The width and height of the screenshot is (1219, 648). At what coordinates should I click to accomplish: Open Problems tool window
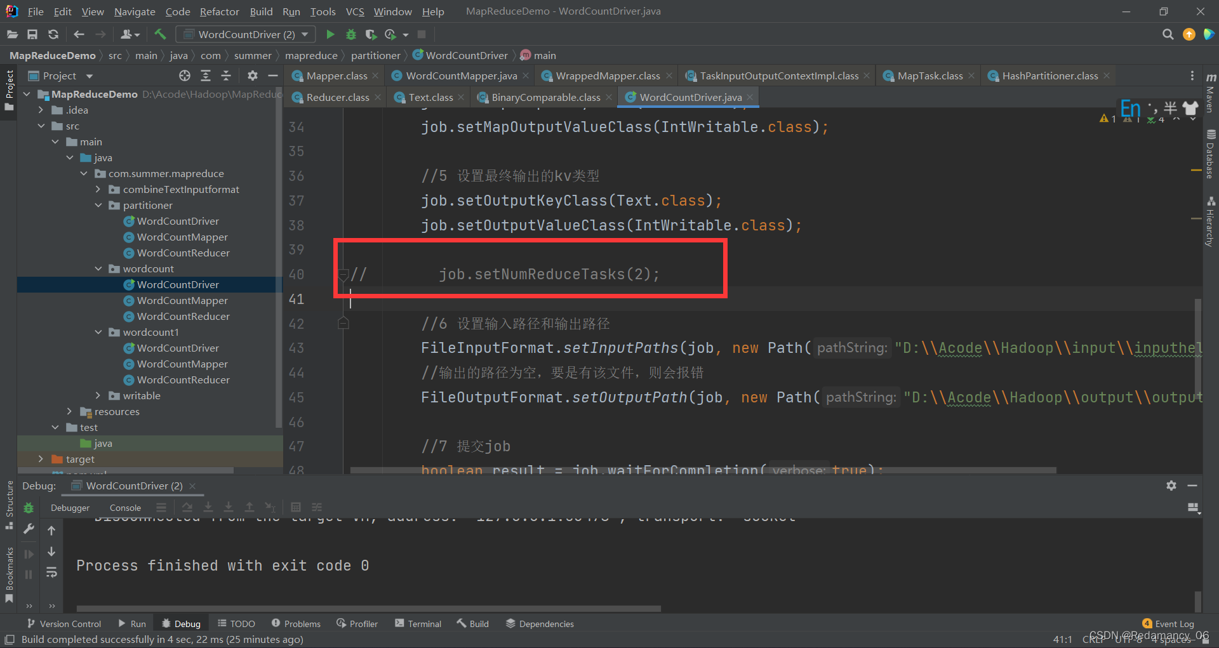(x=296, y=624)
